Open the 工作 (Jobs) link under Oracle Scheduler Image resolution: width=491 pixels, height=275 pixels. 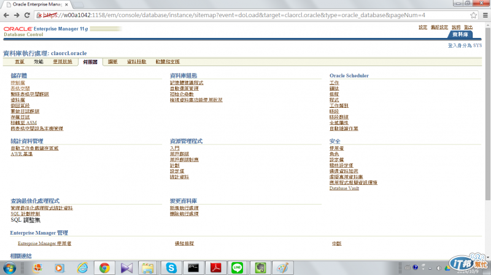334,83
